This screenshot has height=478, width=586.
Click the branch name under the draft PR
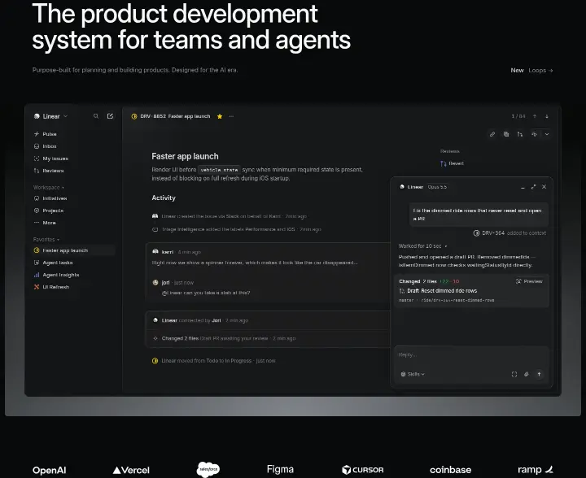tap(457, 300)
